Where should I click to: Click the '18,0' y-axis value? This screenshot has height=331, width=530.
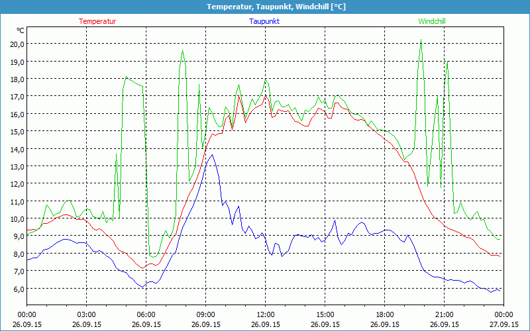[x=17, y=79]
